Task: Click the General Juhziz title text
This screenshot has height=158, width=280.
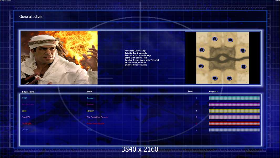Action: (x=31, y=17)
